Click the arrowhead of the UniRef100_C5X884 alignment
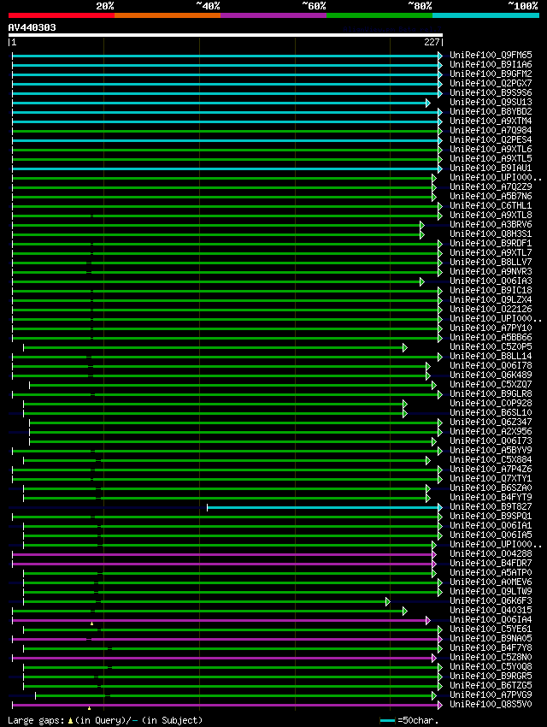The height and width of the screenshot is (727, 547). tap(428, 461)
